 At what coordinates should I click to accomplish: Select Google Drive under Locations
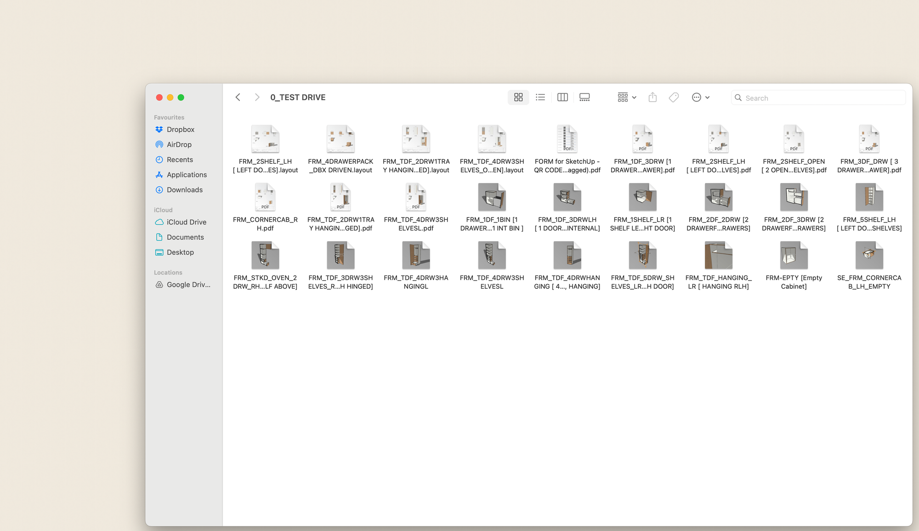click(188, 285)
